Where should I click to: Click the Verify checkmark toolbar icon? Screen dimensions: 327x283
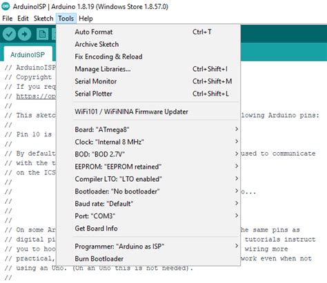(9, 34)
